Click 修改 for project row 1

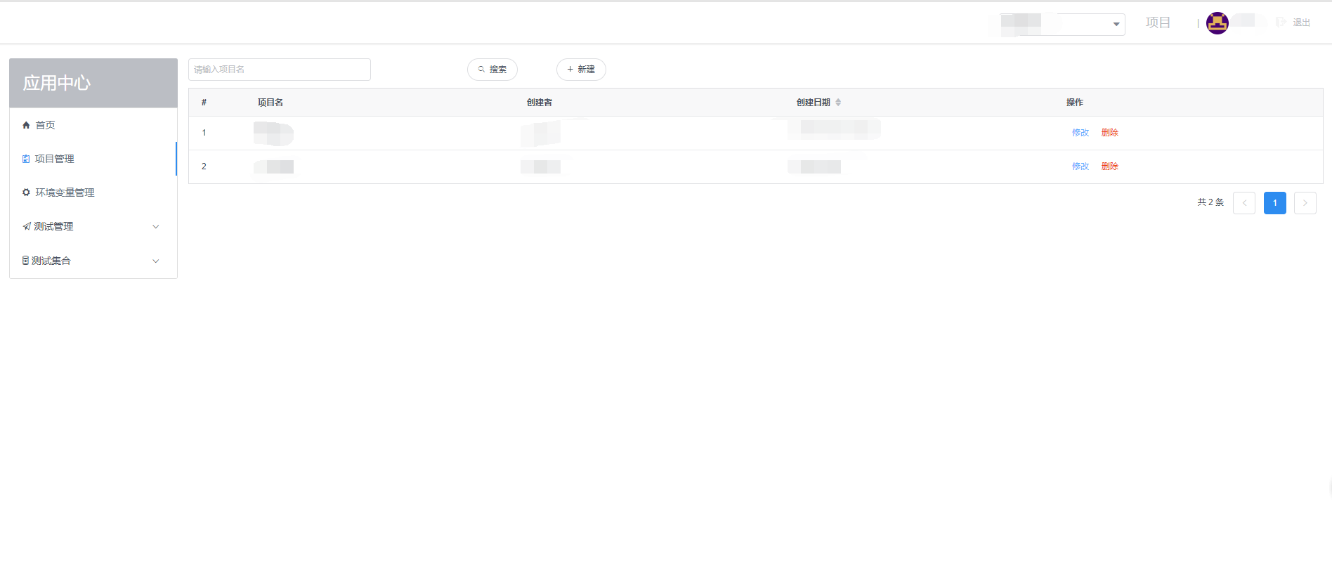1080,133
